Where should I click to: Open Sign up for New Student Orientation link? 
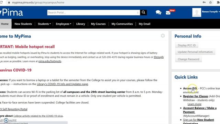[199, 122]
